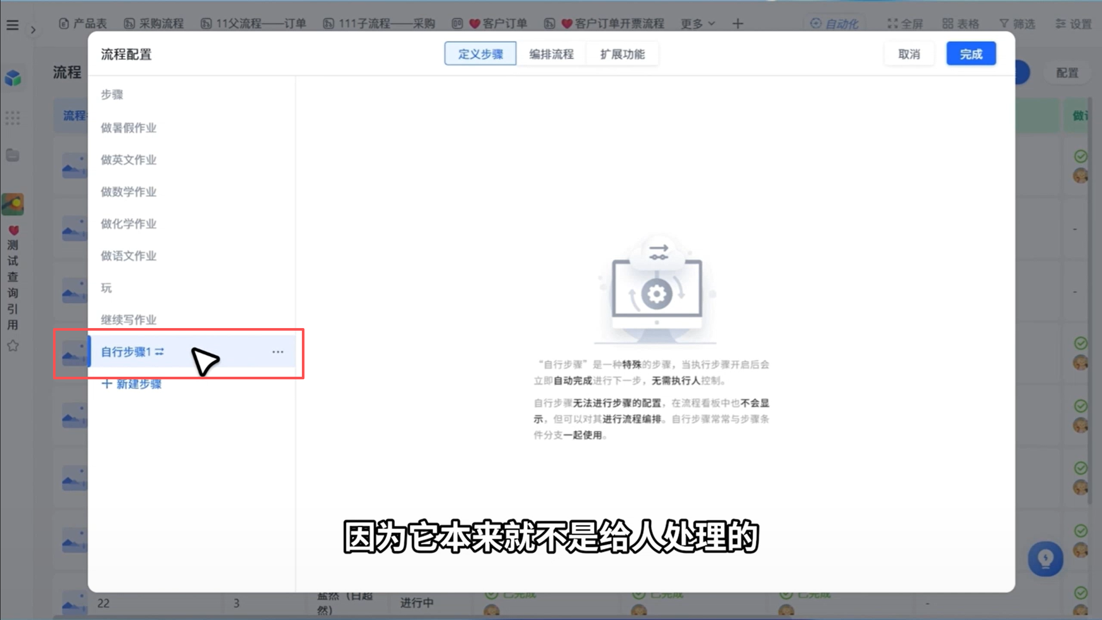The height and width of the screenshot is (620, 1102).
Task: Click the 新建步骤 add step link
Action: point(131,384)
